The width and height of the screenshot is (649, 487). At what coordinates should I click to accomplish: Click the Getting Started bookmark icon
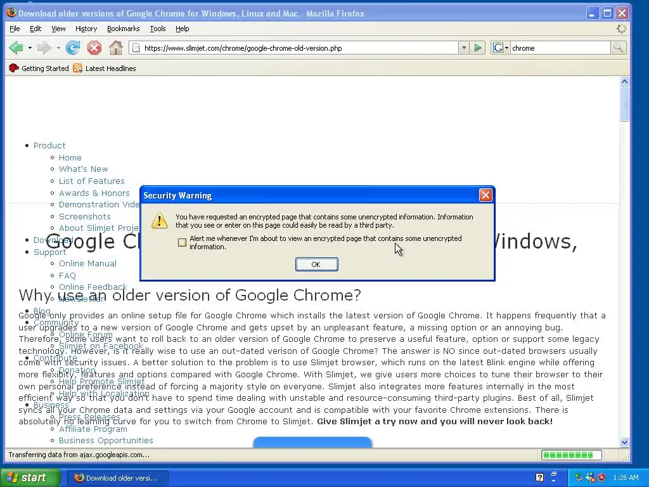click(14, 68)
